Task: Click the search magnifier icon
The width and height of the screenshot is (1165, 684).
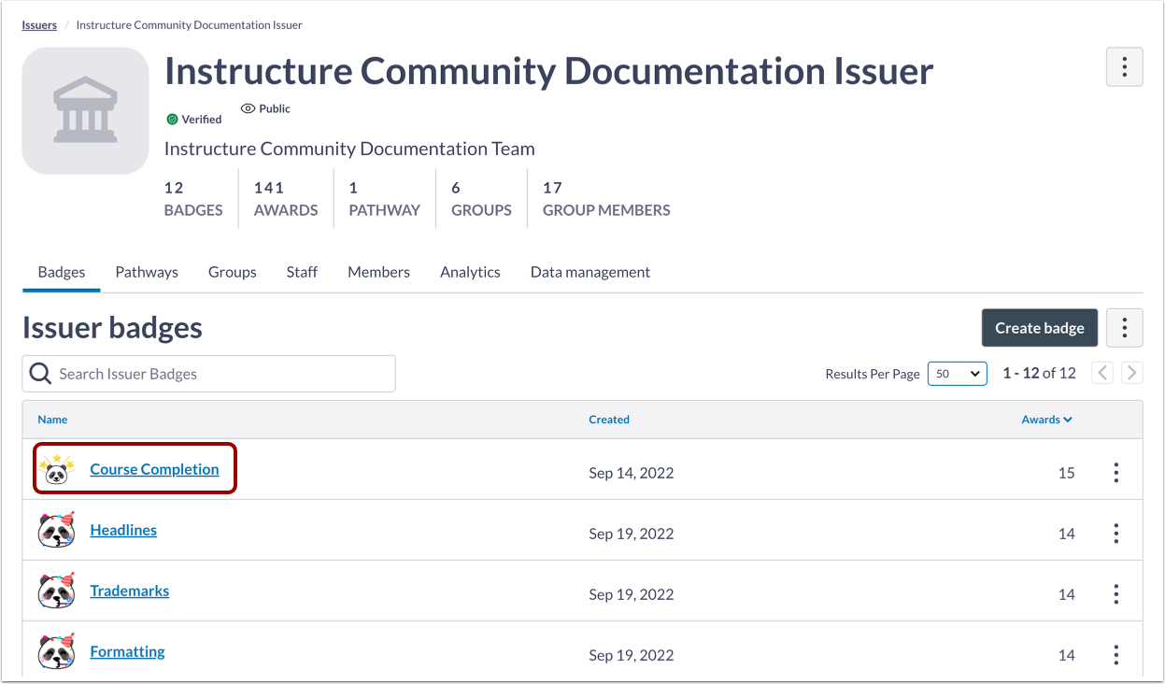Action: pyautogui.click(x=40, y=374)
